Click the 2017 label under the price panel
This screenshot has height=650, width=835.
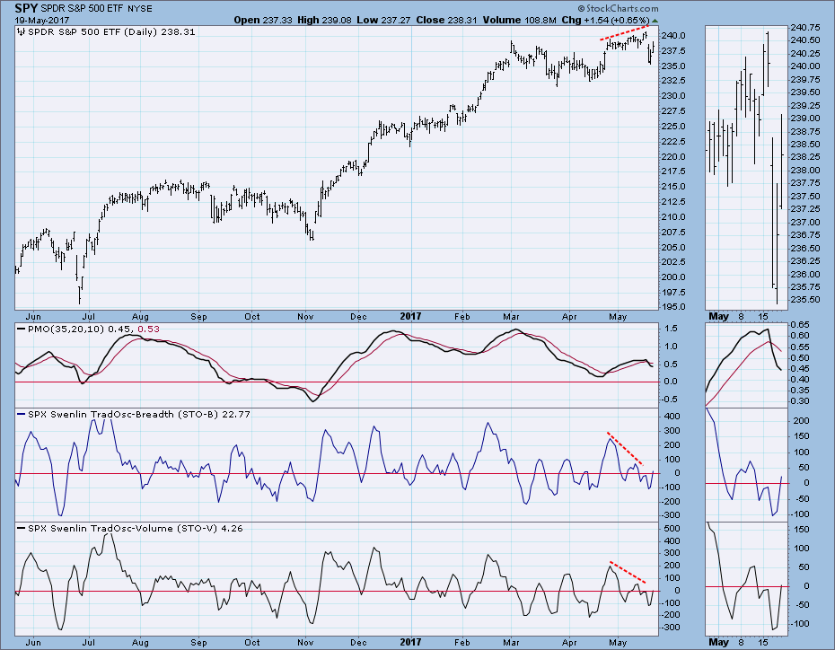[x=410, y=316]
